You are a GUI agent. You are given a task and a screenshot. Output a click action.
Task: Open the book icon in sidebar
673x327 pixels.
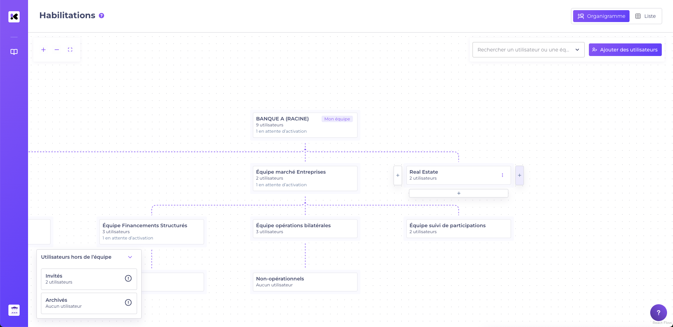[x=14, y=52]
